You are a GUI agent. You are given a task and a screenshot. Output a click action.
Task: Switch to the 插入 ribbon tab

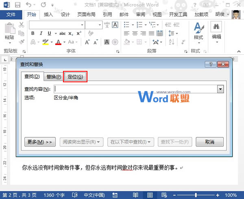[48, 15]
